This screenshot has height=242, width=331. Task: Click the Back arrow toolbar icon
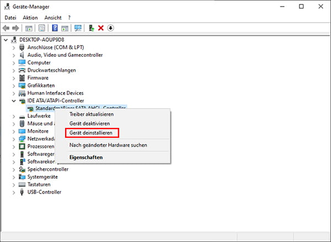click(6, 28)
